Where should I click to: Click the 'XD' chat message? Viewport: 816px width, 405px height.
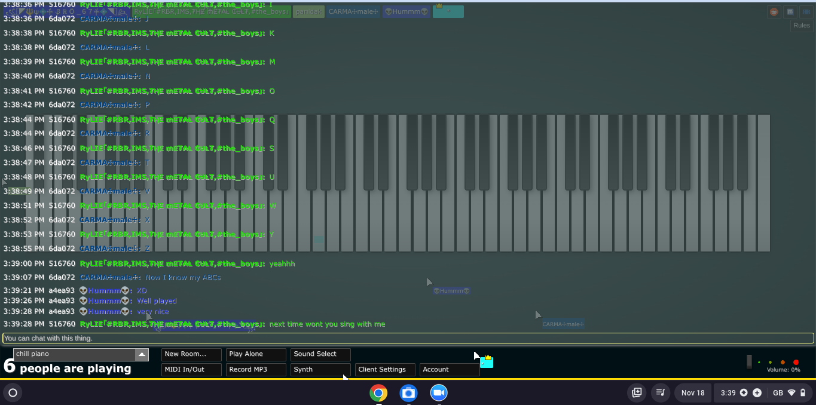(x=142, y=291)
